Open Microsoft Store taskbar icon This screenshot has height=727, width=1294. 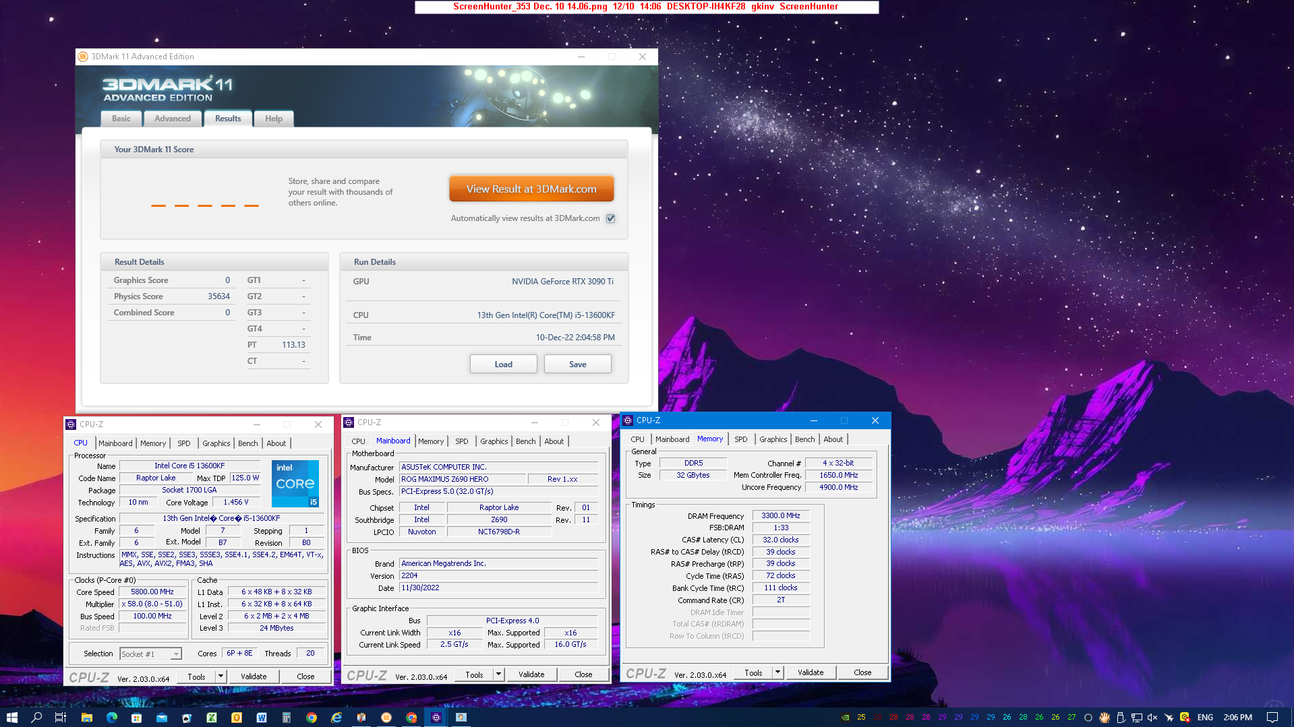point(136,717)
